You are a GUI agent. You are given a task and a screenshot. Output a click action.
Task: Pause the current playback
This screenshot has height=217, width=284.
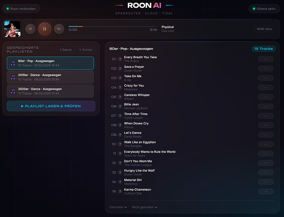pyautogui.click(x=44, y=29)
